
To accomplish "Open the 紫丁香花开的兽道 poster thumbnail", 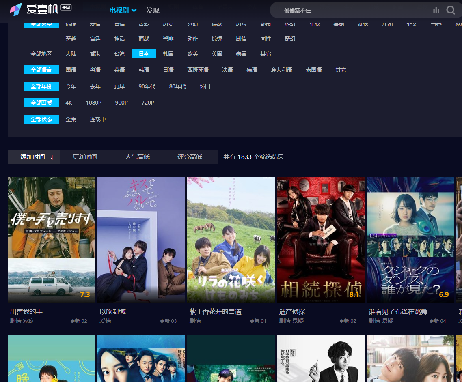I will 231,240.
